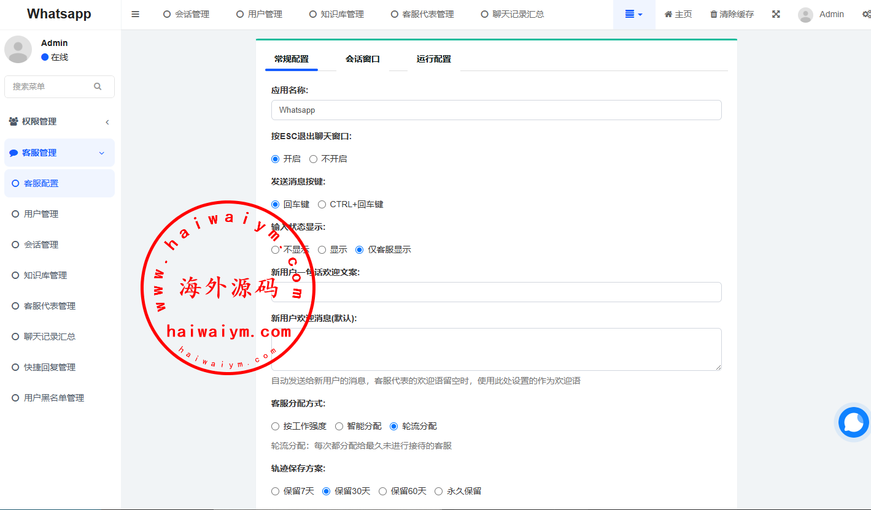Click the fullscreen expand icon in top bar
The image size is (871, 510).
(x=776, y=14)
